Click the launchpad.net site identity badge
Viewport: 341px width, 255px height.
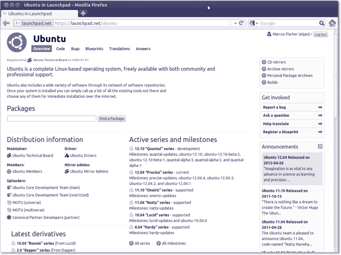(x=34, y=23)
